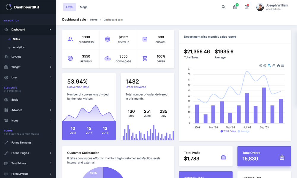Reset chart zoom with the home icon

(278, 66)
